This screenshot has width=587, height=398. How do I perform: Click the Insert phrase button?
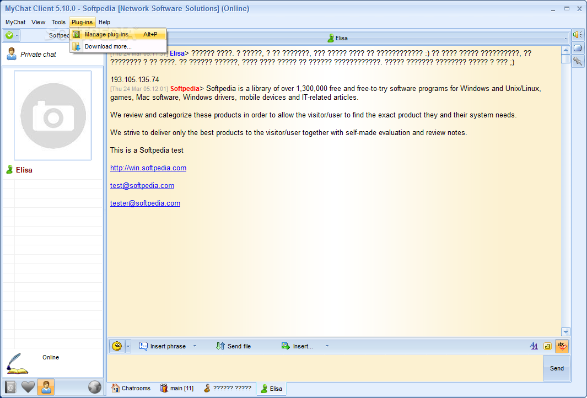163,346
